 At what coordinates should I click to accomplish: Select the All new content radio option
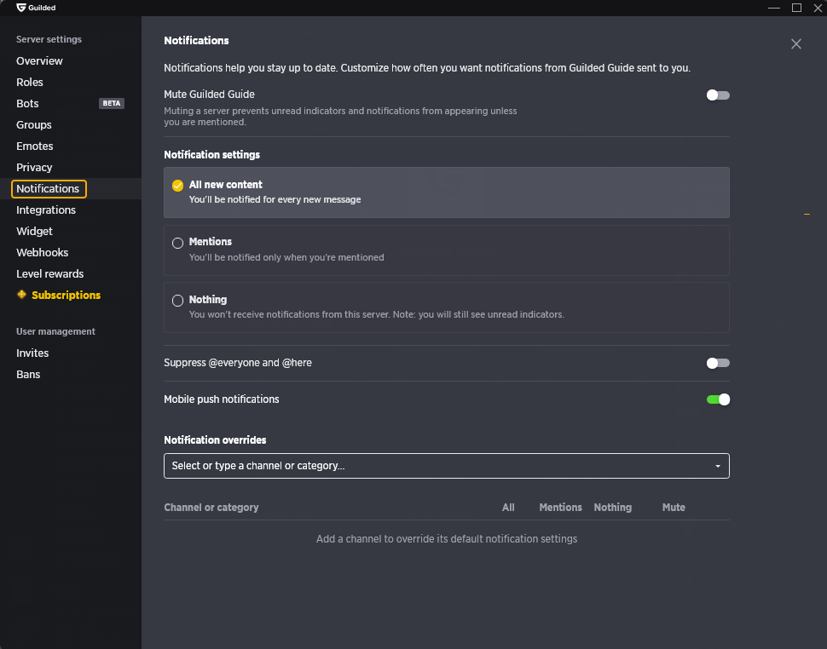177,186
